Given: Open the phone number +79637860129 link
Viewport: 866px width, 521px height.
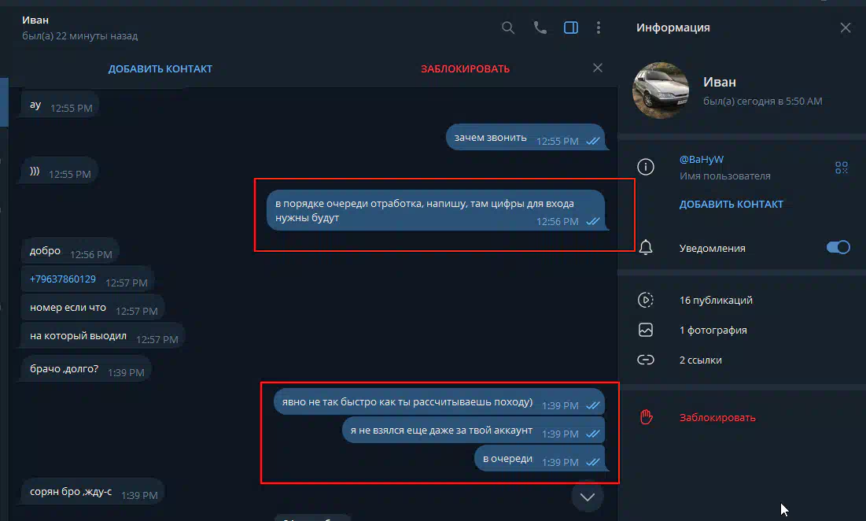Looking at the screenshot, I should click(x=62, y=279).
